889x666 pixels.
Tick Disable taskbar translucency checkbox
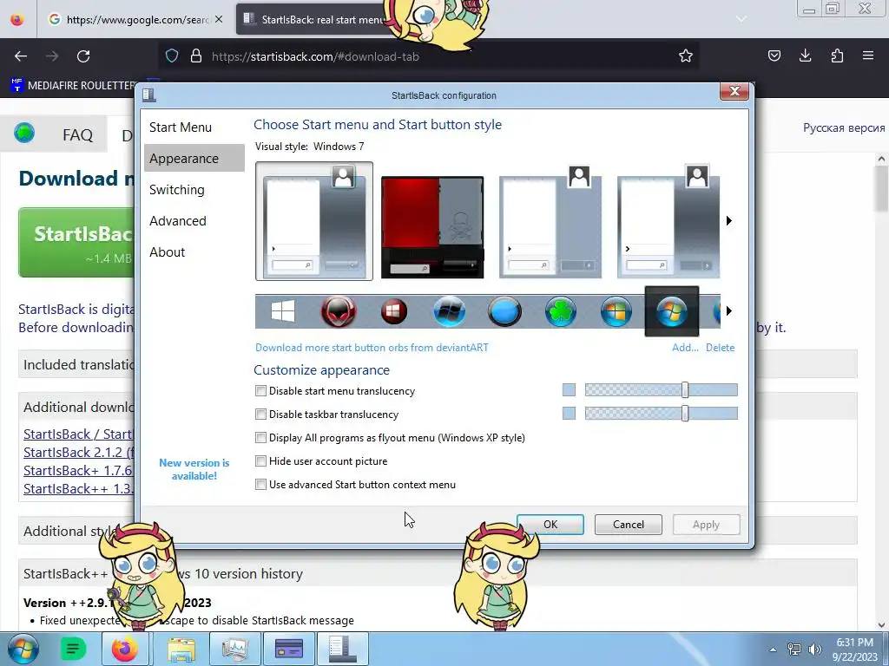260,414
